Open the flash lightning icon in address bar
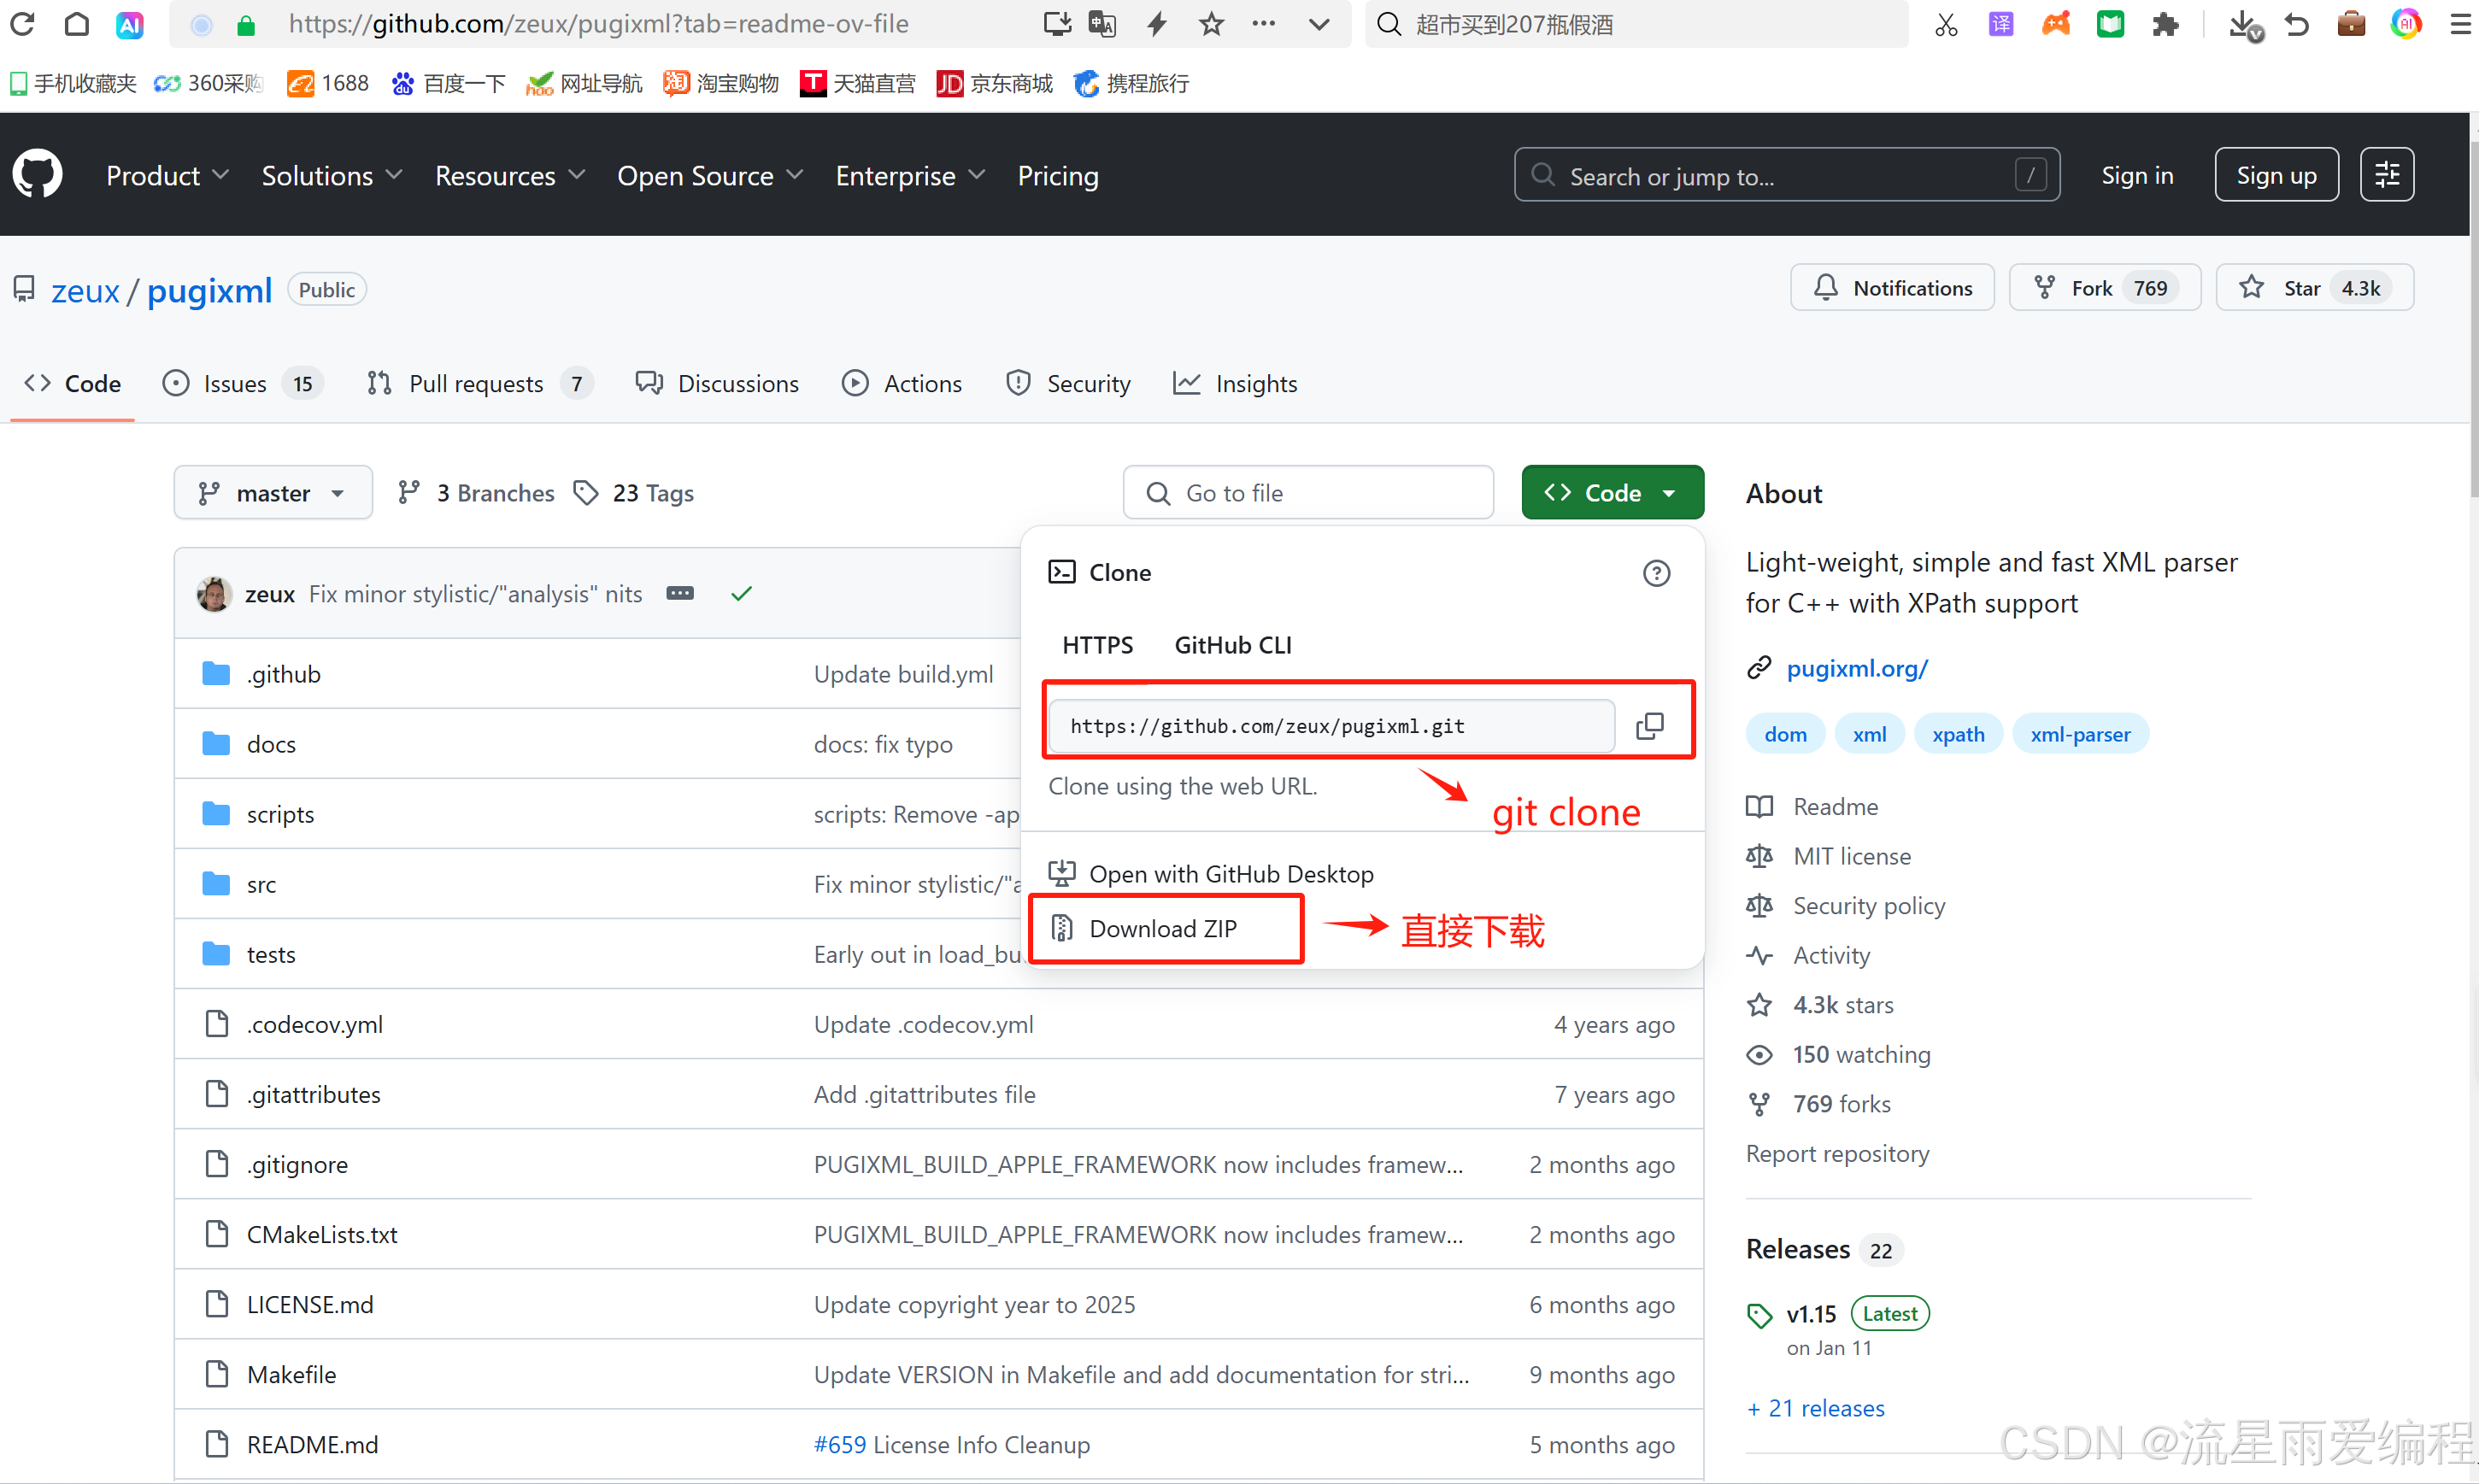The image size is (2479, 1484). click(x=1157, y=23)
